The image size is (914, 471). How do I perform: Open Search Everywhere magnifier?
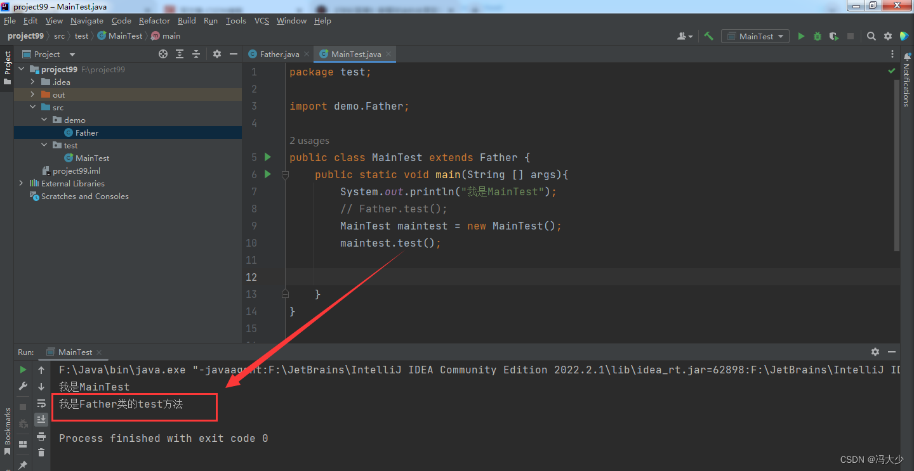(871, 36)
